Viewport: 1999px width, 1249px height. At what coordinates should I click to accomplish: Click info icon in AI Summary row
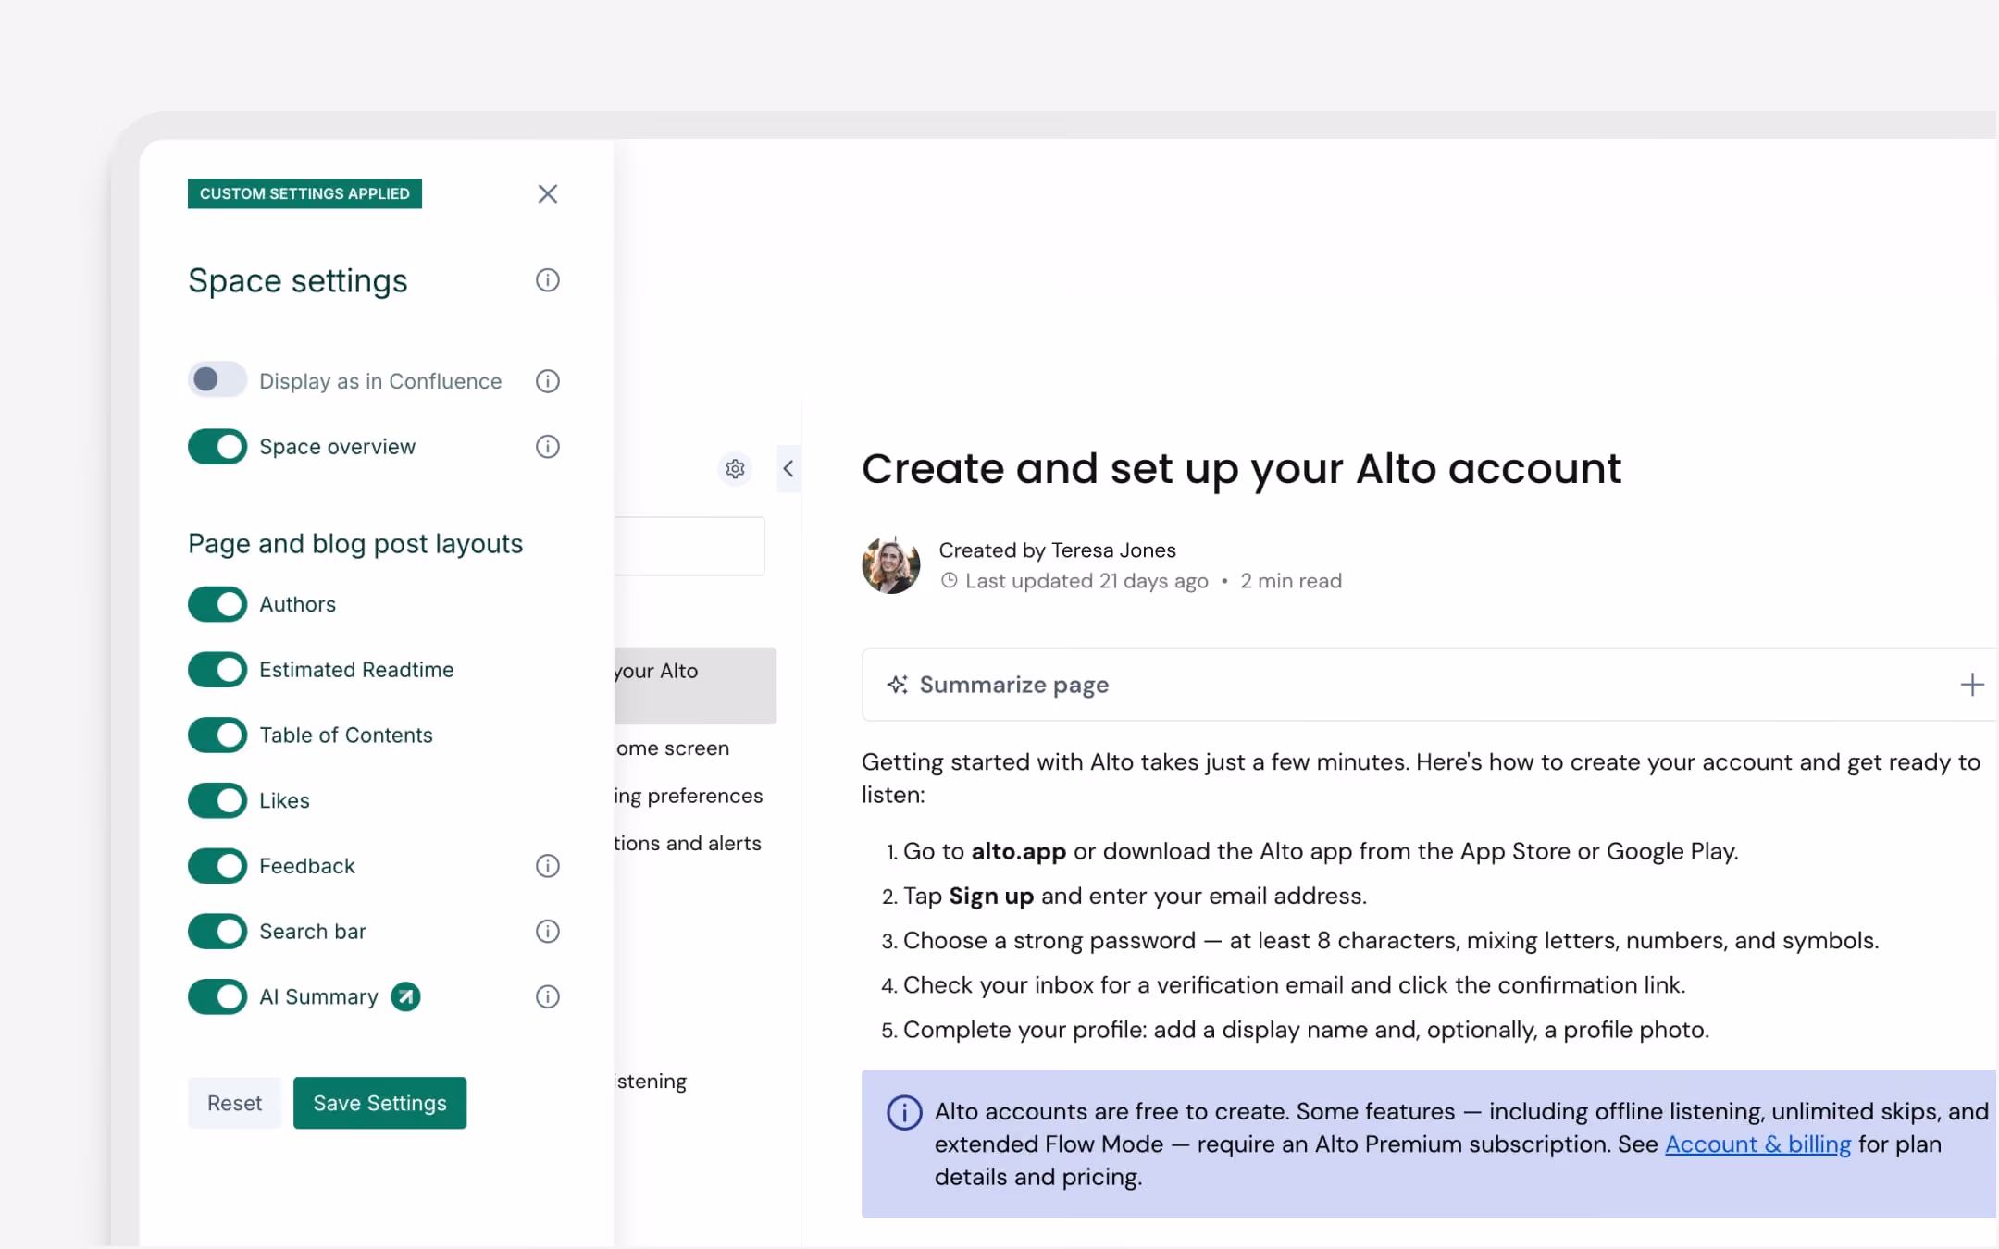click(x=547, y=996)
